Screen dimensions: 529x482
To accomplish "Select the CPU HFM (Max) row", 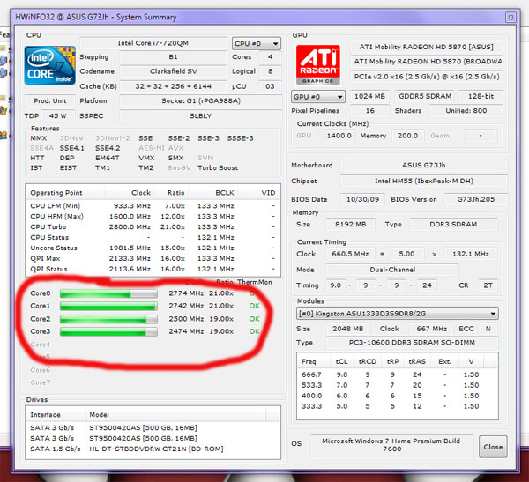I will (153, 216).
